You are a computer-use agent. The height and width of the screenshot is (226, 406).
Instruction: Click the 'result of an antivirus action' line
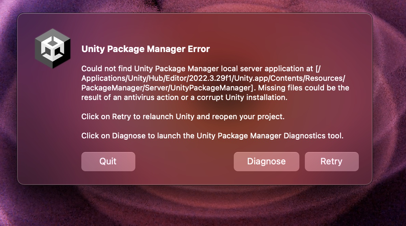click(184, 97)
